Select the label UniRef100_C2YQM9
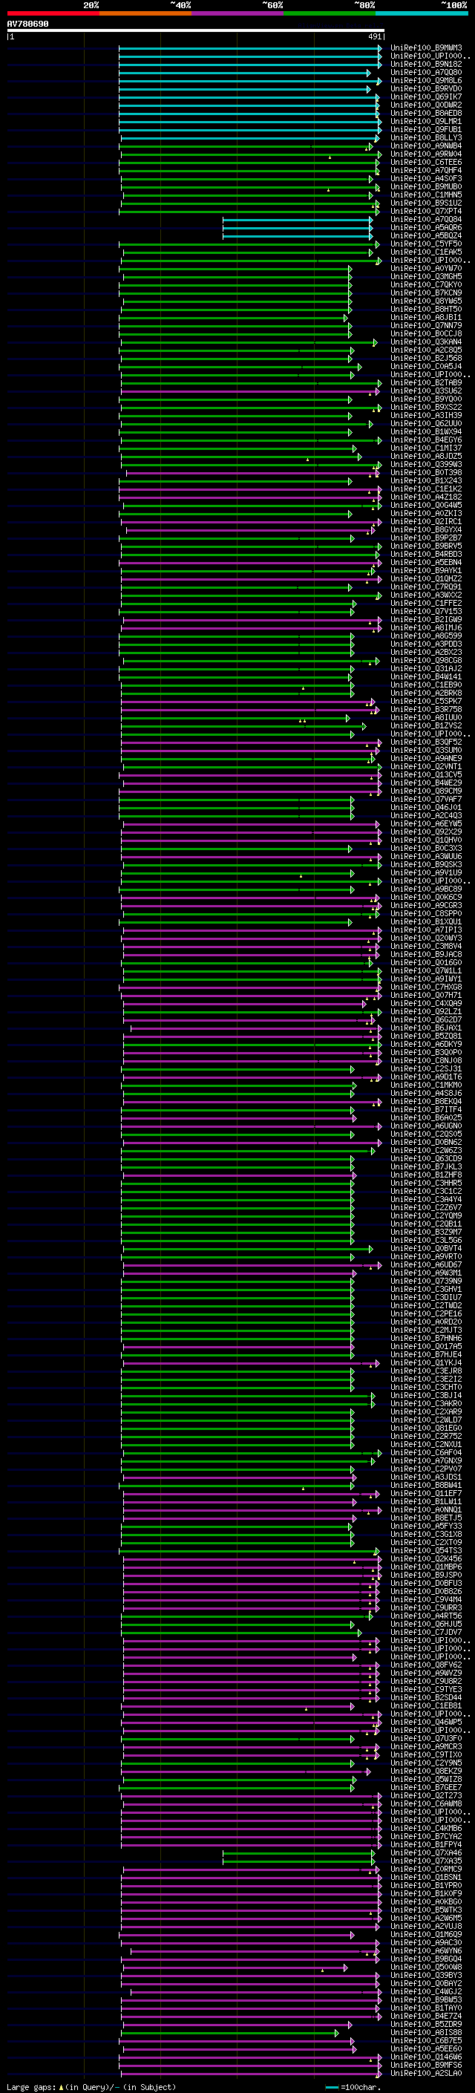Screen dimensions: 475x2093 pyautogui.click(x=425, y=1216)
